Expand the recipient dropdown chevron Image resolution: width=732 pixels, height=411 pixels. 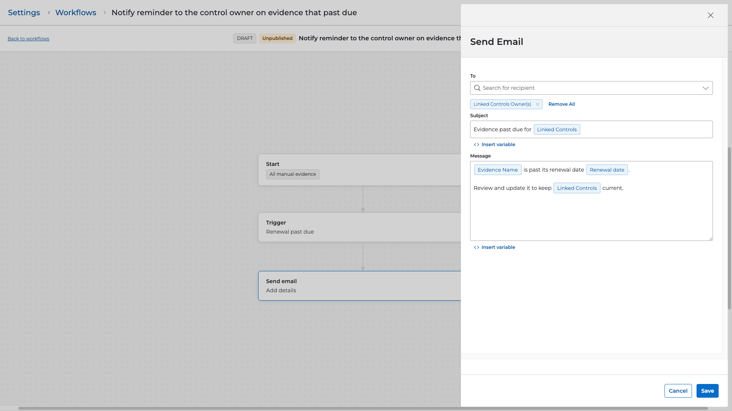tap(705, 88)
